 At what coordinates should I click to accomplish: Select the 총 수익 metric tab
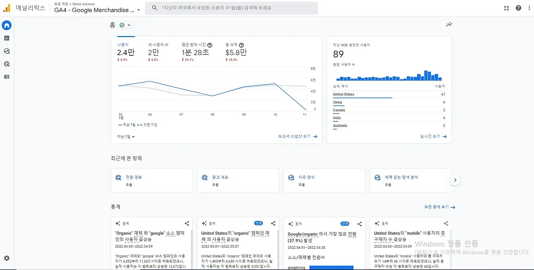tap(236, 52)
